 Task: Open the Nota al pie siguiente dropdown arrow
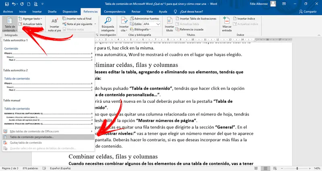click(95, 24)
